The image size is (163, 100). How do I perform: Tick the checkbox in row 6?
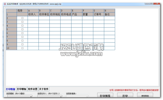pos(22,33)
